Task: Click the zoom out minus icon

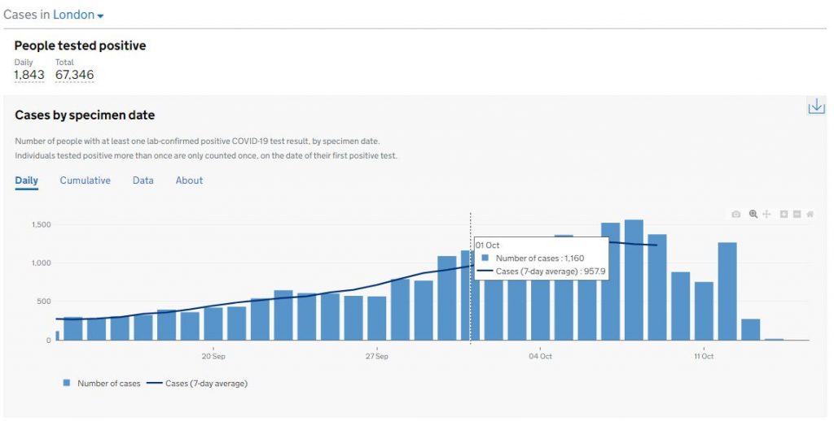Action: [x=797, y=215]
